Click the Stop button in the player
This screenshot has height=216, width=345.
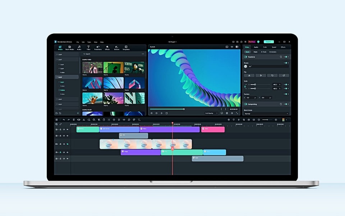pos(167,113)
